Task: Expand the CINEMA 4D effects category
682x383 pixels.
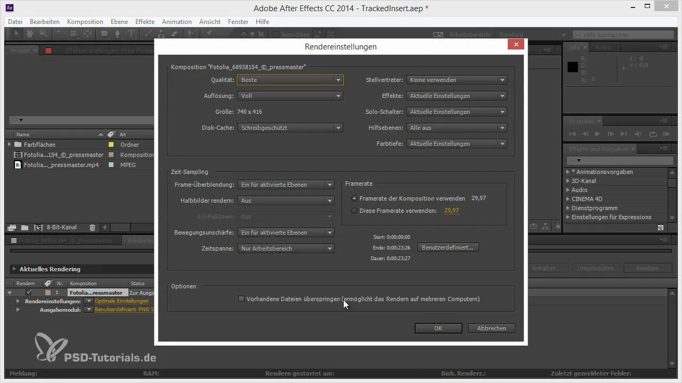Action: tap(567, 199)
